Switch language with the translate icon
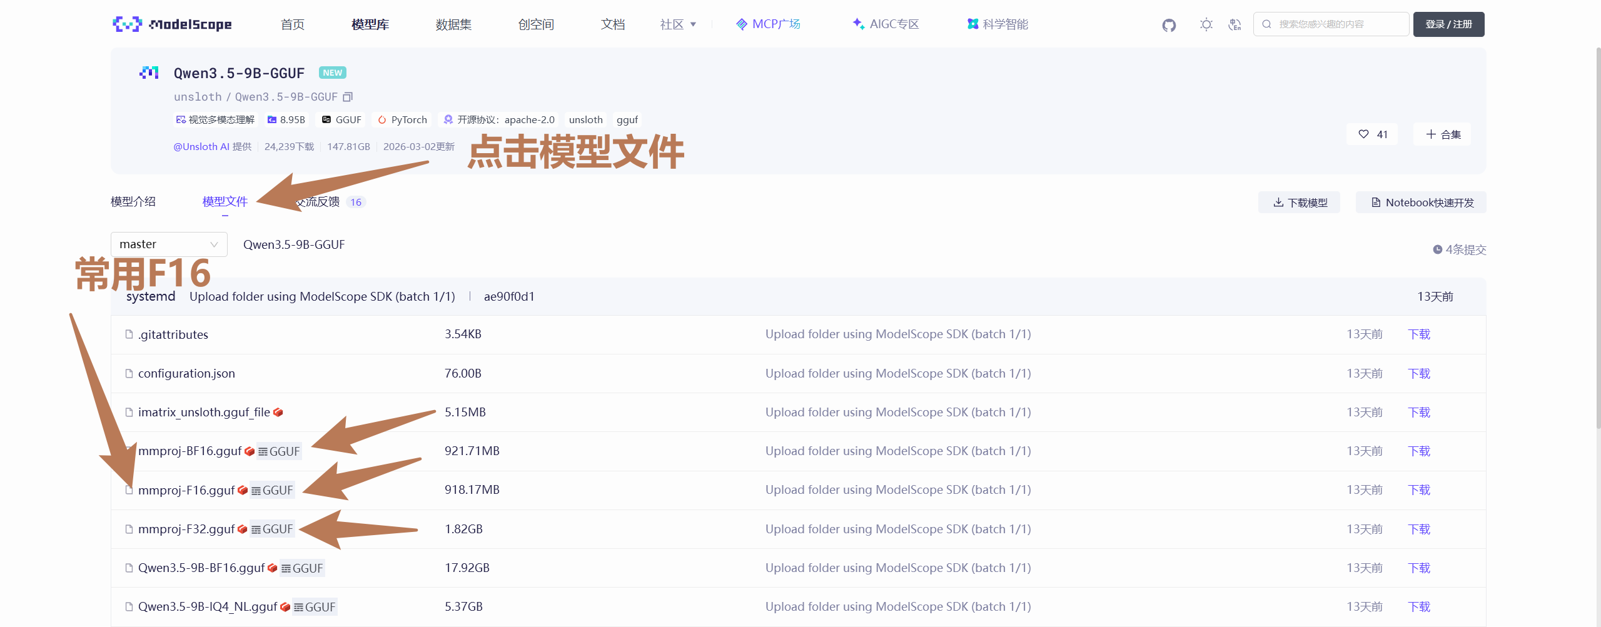This screenshot has height=627, width=1601. [1235, 24]
